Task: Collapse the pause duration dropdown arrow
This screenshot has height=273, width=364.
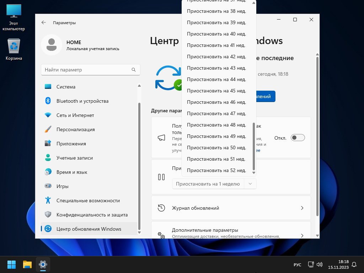Action: (x=250, y=184)
